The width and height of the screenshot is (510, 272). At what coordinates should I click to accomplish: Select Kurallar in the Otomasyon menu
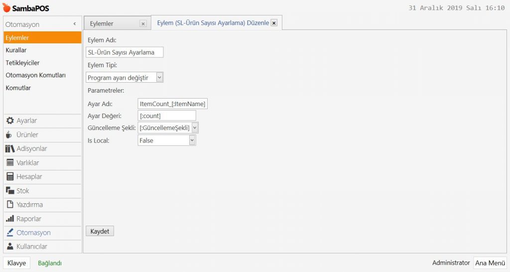16,50
